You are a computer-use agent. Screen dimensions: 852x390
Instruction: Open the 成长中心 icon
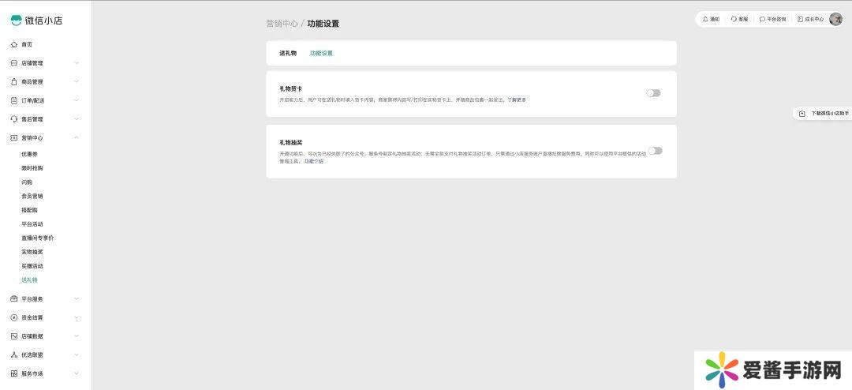coord(800,19)
